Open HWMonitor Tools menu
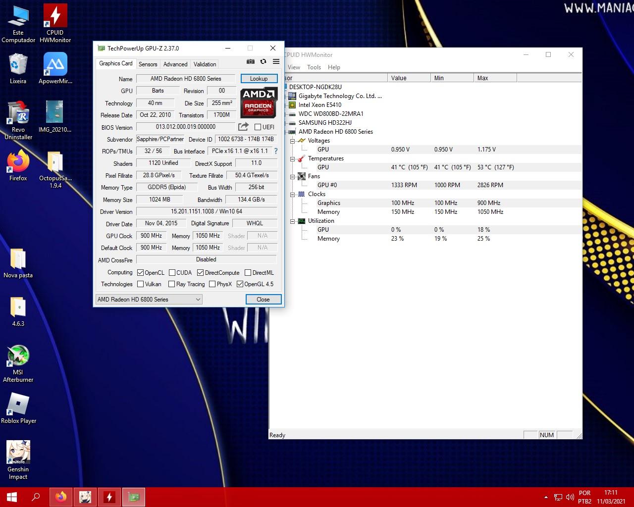This screenshot has width=634, height=507. point(314,67)
